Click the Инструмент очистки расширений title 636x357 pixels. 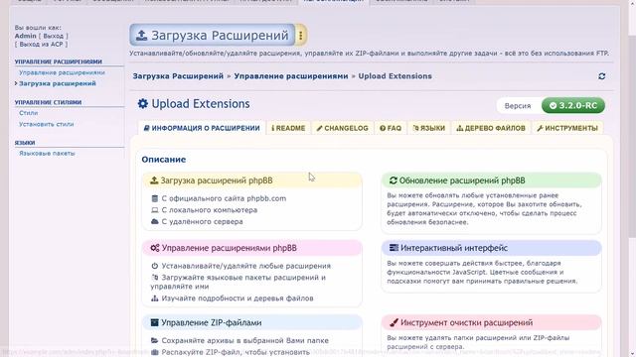click(466, 322)
